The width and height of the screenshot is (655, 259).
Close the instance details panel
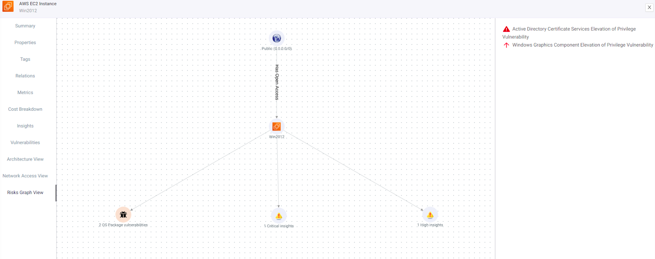click(x=649, y=7)
